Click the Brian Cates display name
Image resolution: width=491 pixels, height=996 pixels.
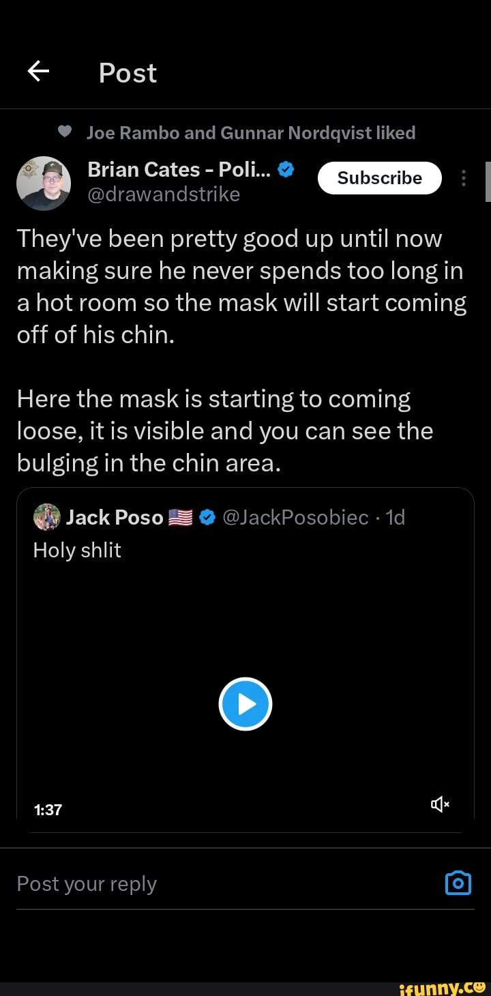[x=179, y=170]
